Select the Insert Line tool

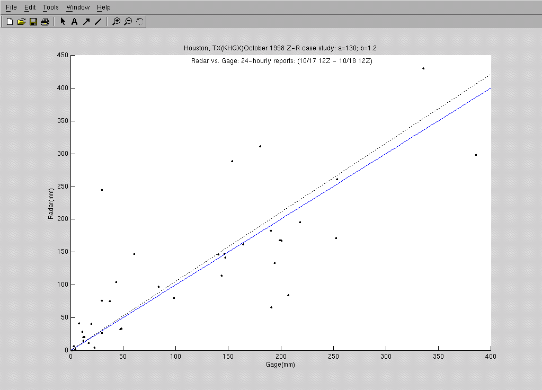click(98, 22)
